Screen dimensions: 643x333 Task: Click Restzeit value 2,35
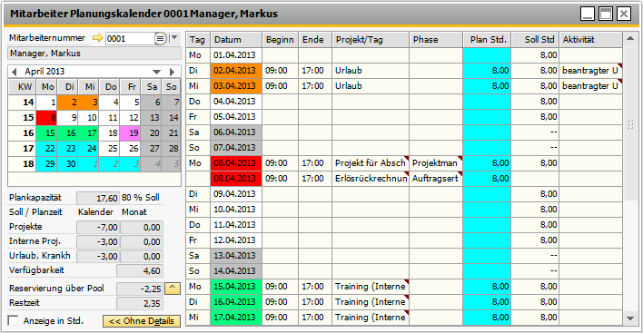coord(140,303)
